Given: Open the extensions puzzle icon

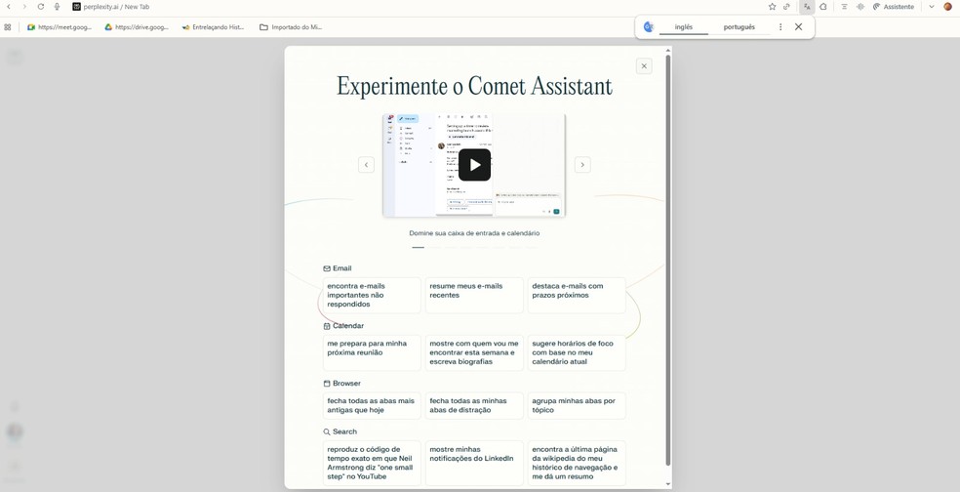Looking at the screenshot, I should tap(823, 7).
